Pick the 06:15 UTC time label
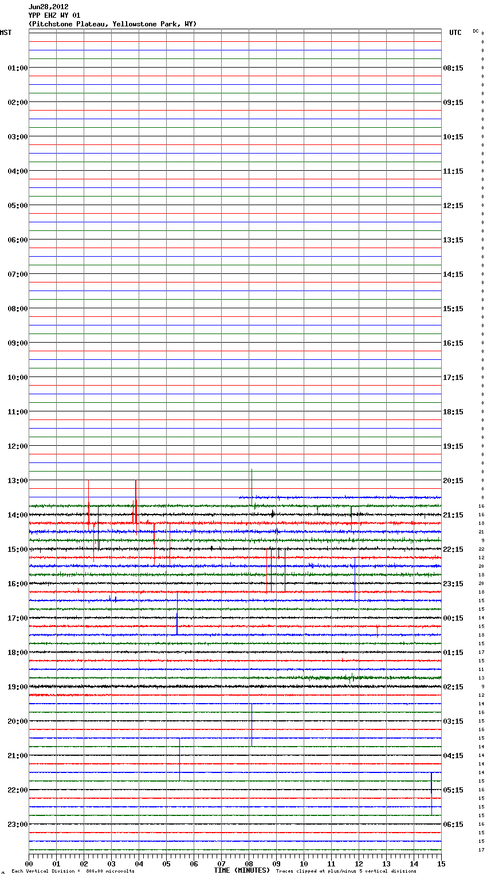This screenshot has width=487, height=879. tap(453, 825)
